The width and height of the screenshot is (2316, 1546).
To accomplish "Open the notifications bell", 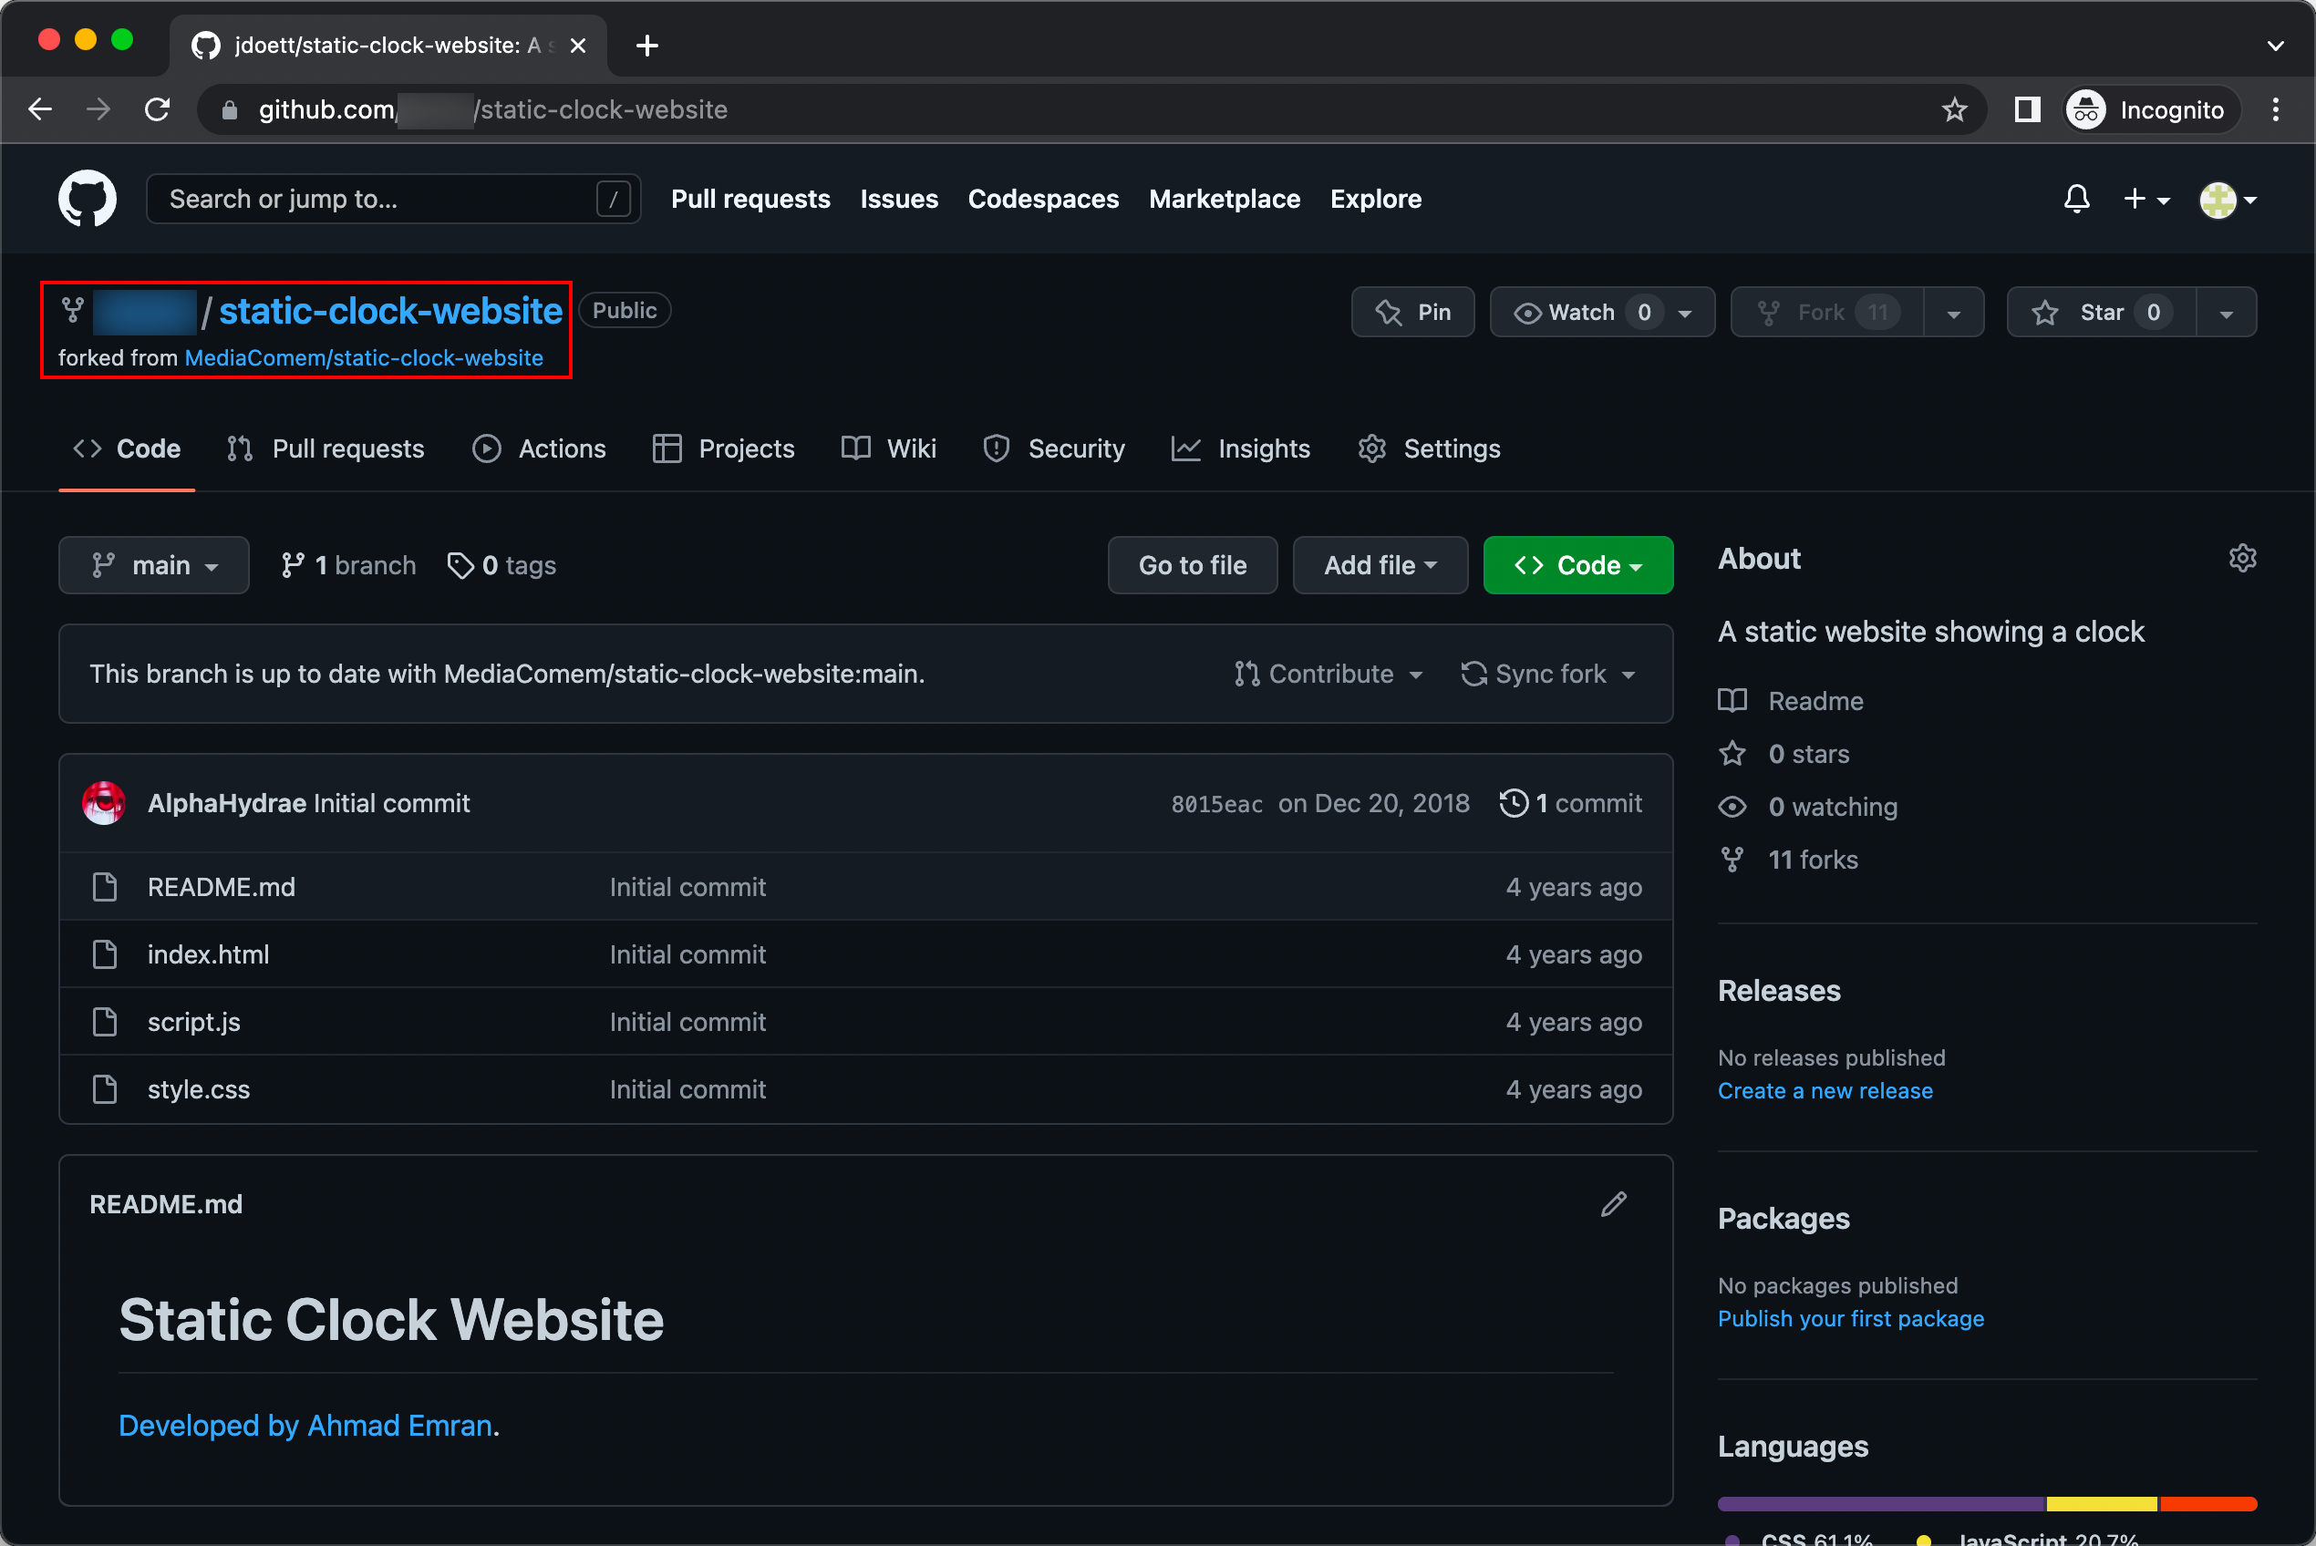I will pos(2075,198).
